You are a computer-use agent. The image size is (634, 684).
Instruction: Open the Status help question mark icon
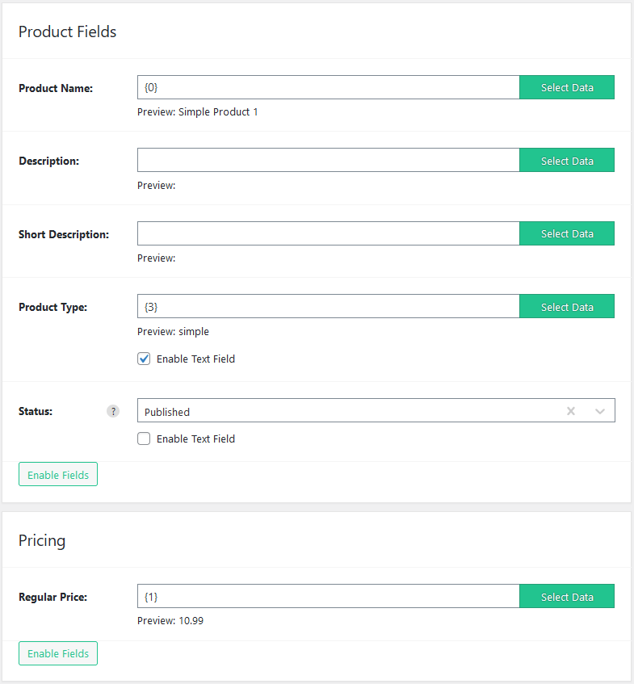[113, 411]
